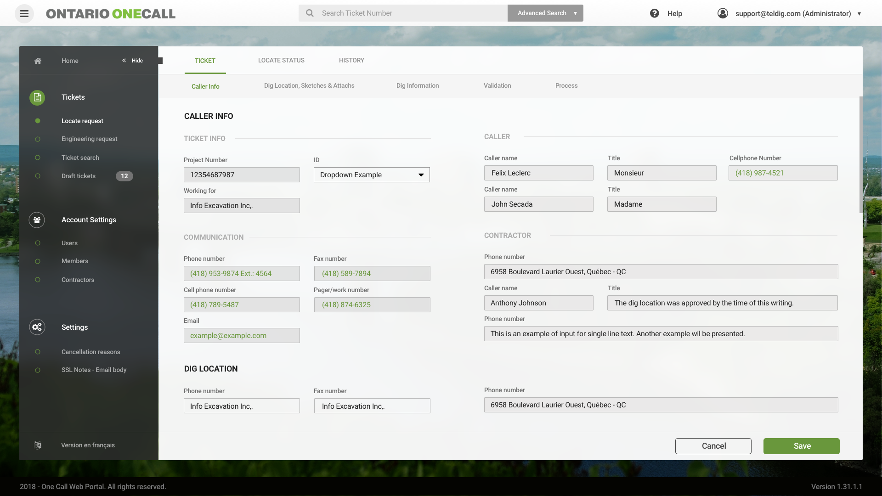This screenshot has height=496, width=882.
Task: Click the Home house icon
Action: pos(38,61)
